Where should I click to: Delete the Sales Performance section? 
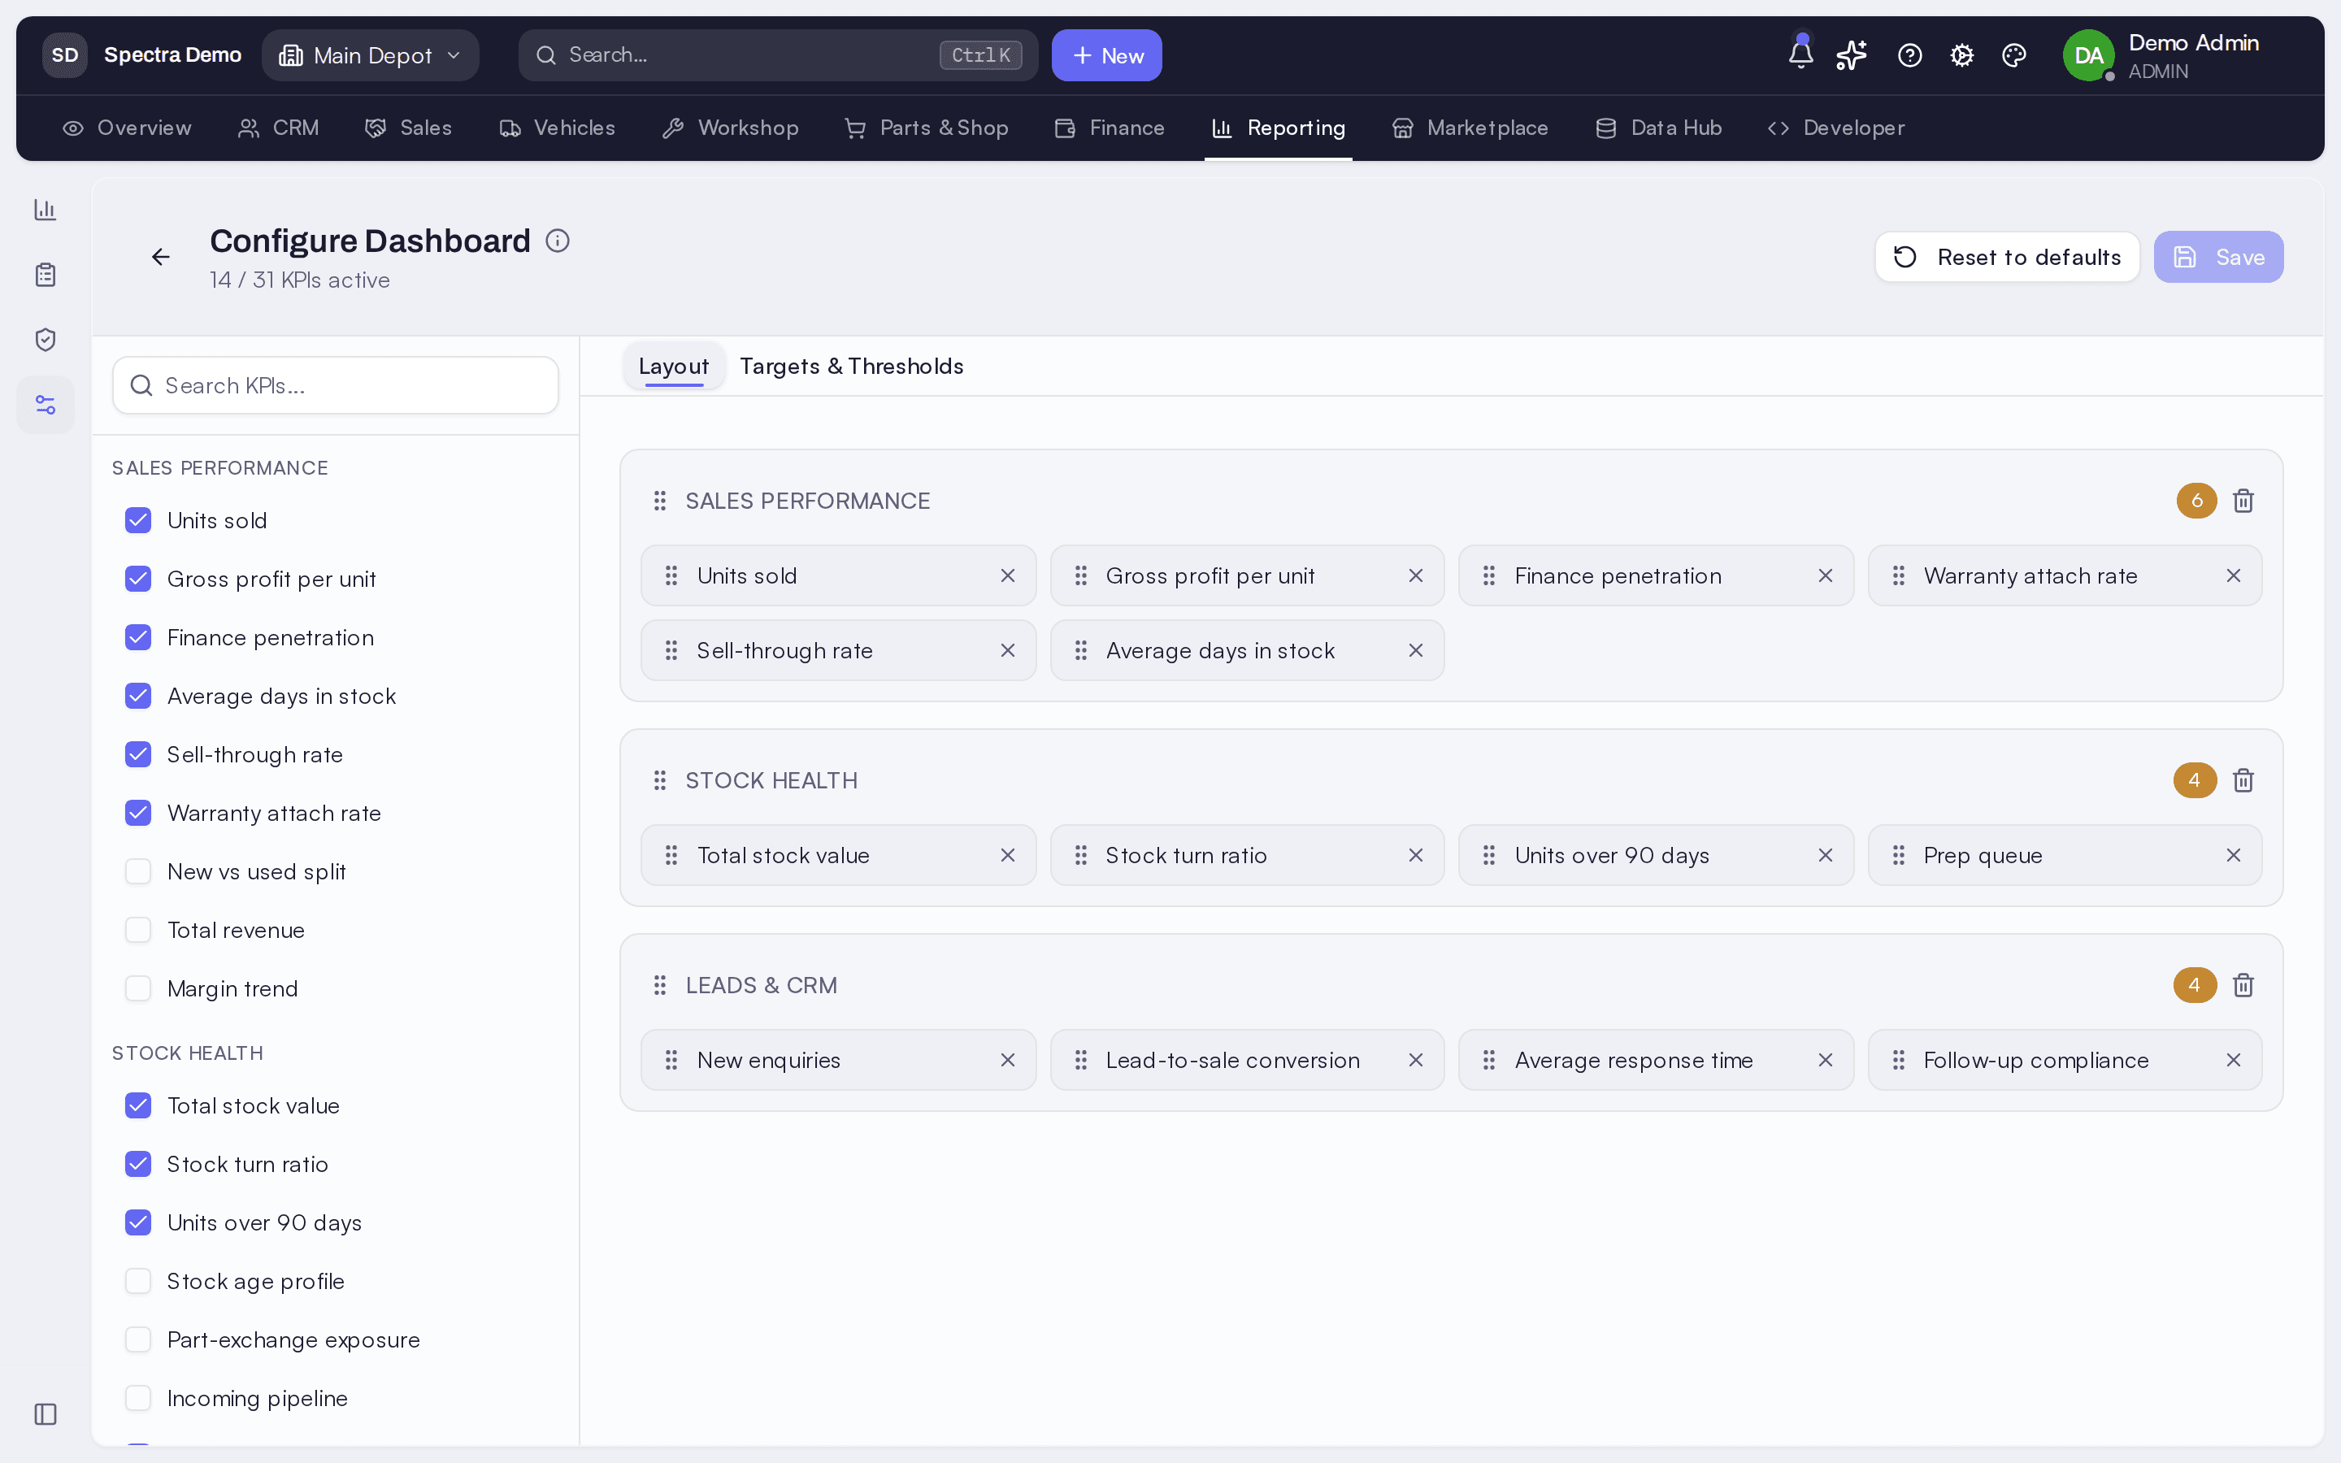click(x=2243, y=500)
